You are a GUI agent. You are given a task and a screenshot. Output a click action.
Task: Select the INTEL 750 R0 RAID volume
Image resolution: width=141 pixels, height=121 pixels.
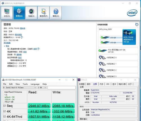coord(129,37)
